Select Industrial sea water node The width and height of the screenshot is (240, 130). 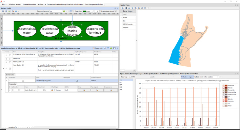click(x=27, y=31)
